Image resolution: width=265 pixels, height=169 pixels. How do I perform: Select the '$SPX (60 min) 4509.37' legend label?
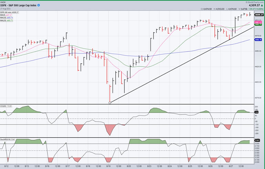pyautogui.click(x=10, y=12)
